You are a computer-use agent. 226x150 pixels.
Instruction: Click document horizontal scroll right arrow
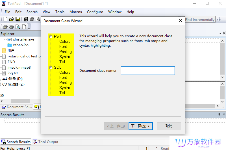[x=218, y=106]
